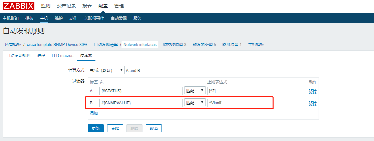Open the 匹配 dropdown for filter B
This screenshot has height=141, width=374.
[195, 103]
